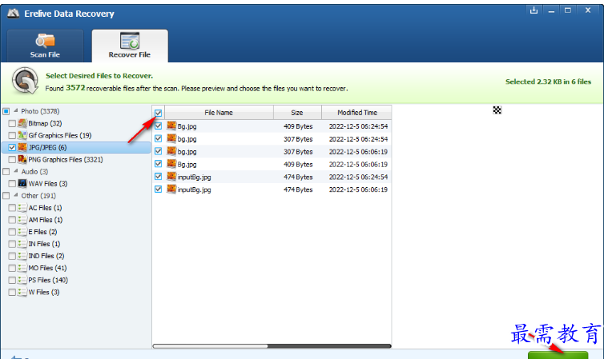Click the Selected 2.32 KB in 6 files status
Screen dimensions: 608x359
pos(548,82)
